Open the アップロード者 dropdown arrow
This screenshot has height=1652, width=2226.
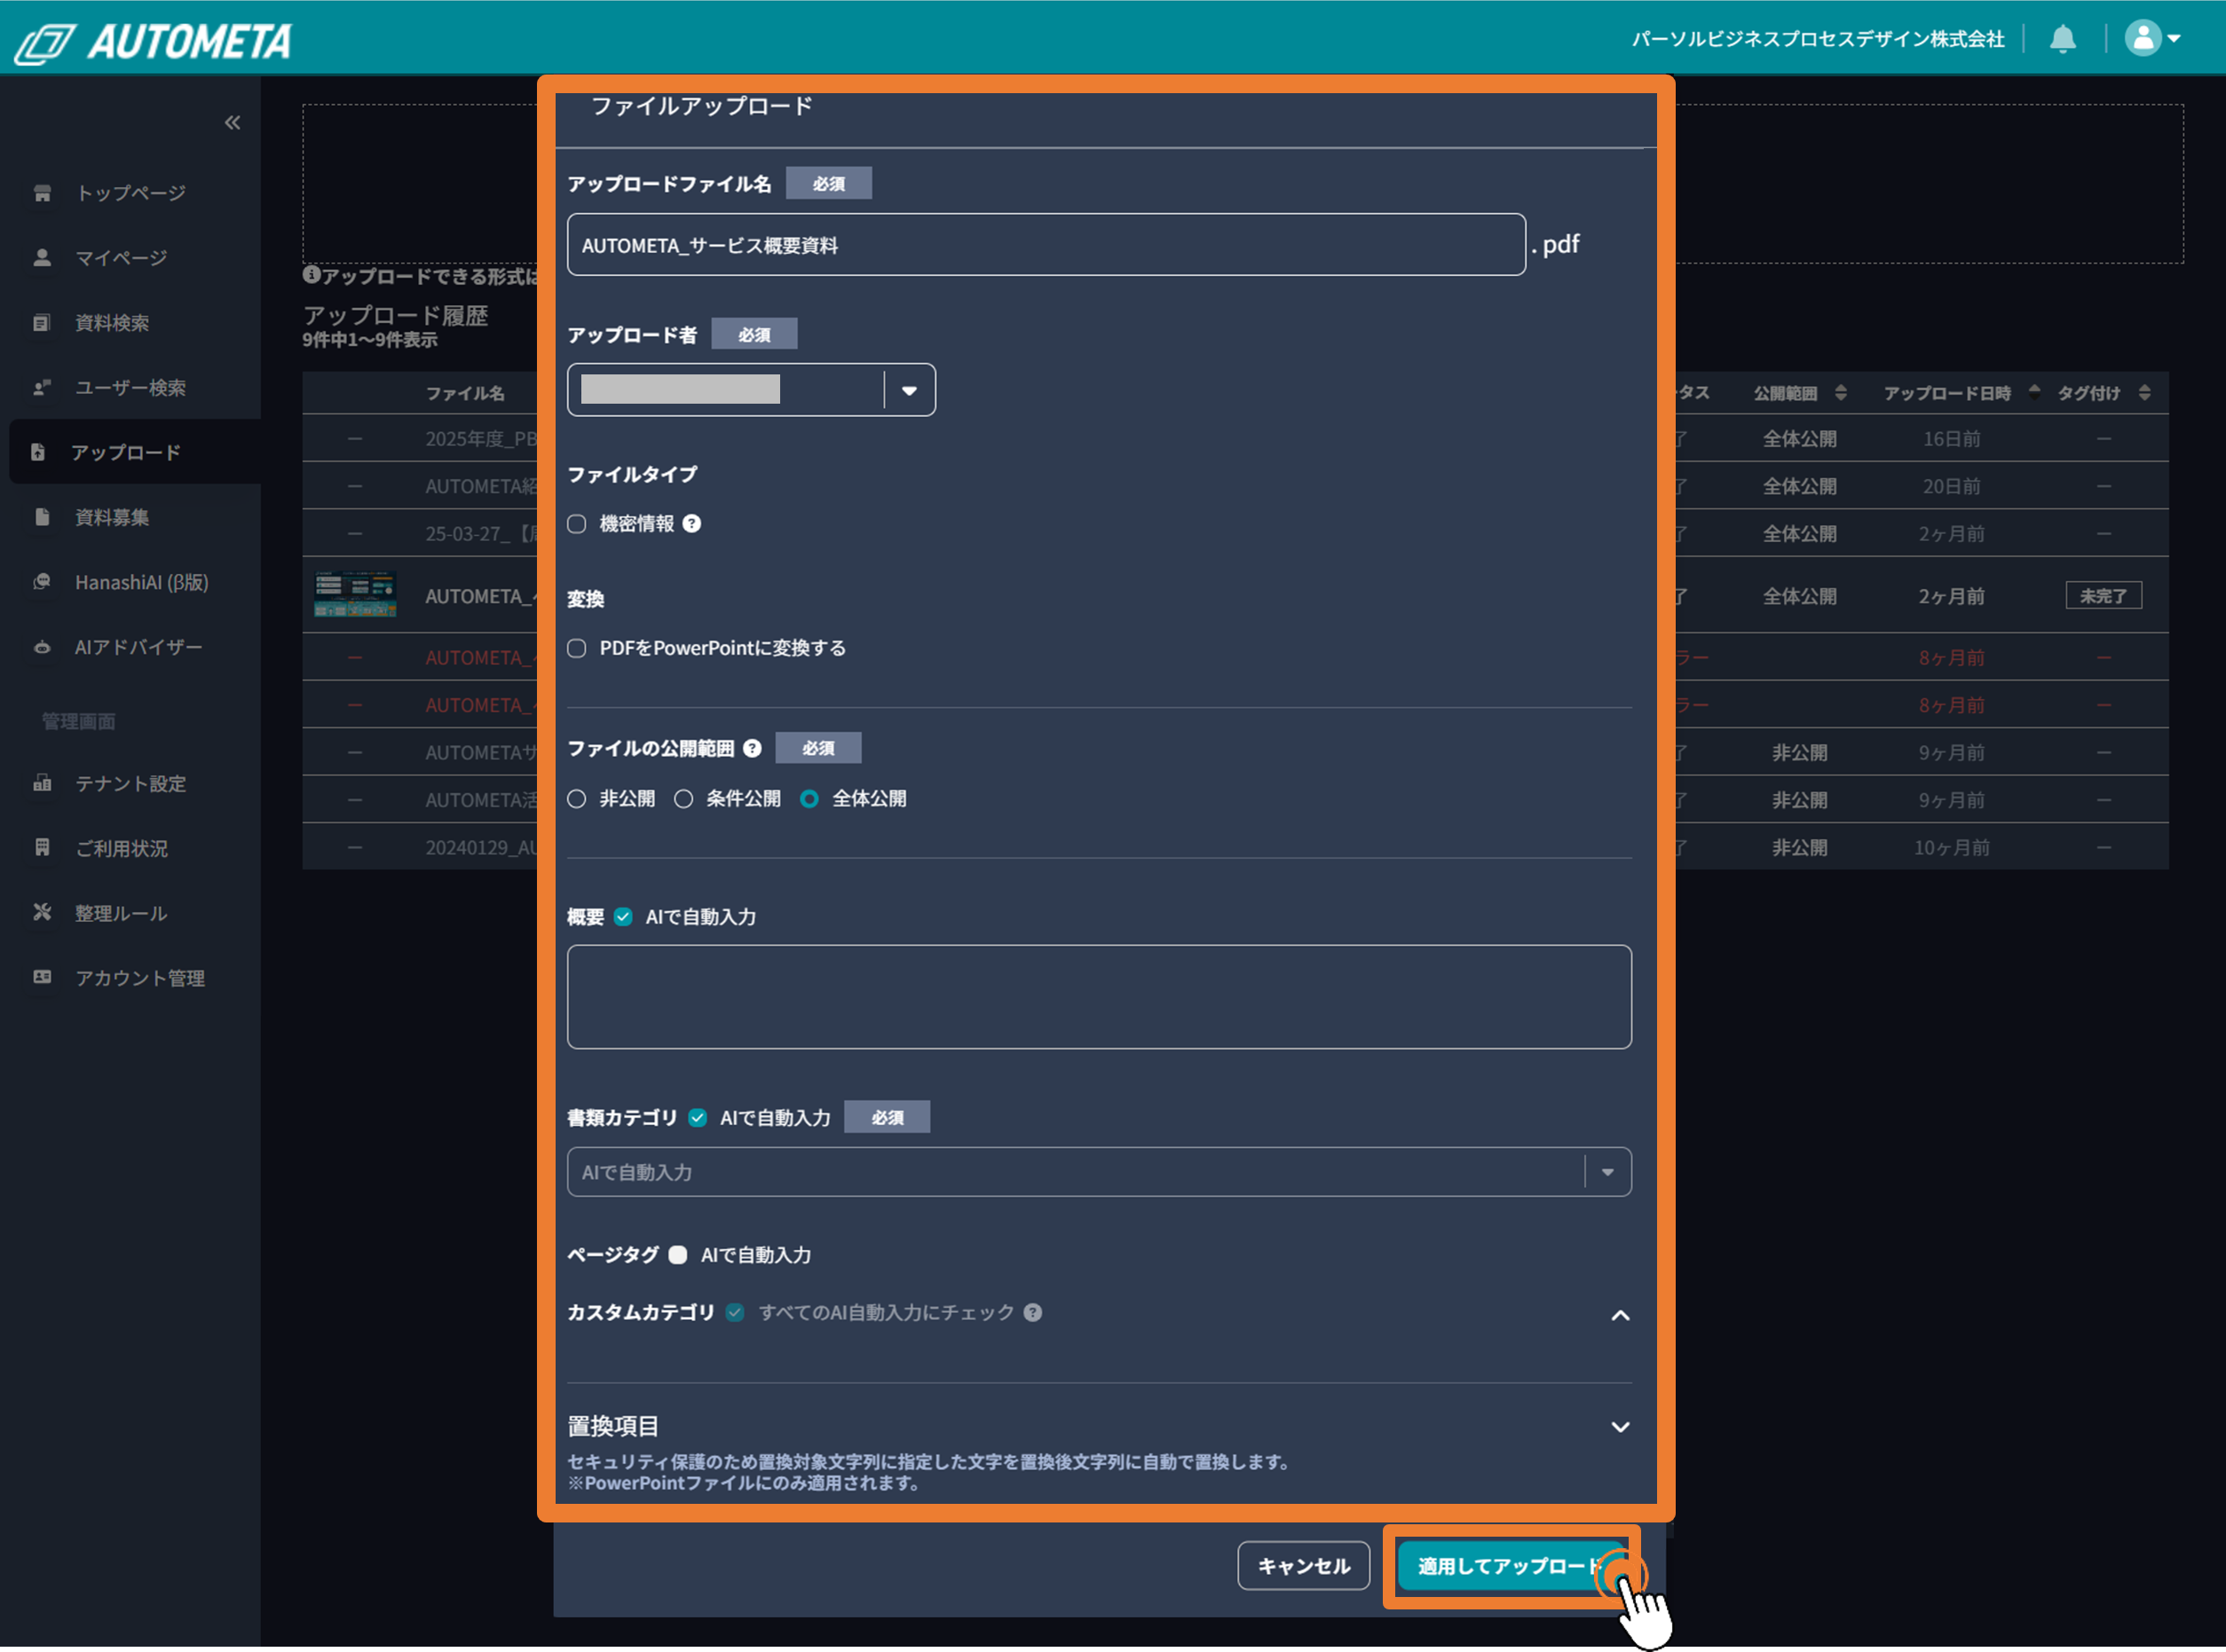tap(910, 390)
